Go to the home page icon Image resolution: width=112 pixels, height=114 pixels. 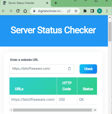(x=25, y=11)
